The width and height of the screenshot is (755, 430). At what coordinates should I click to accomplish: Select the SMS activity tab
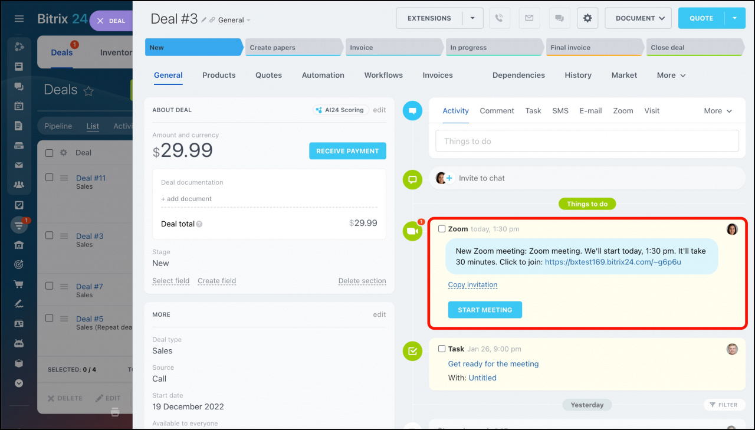pos(560,111)
